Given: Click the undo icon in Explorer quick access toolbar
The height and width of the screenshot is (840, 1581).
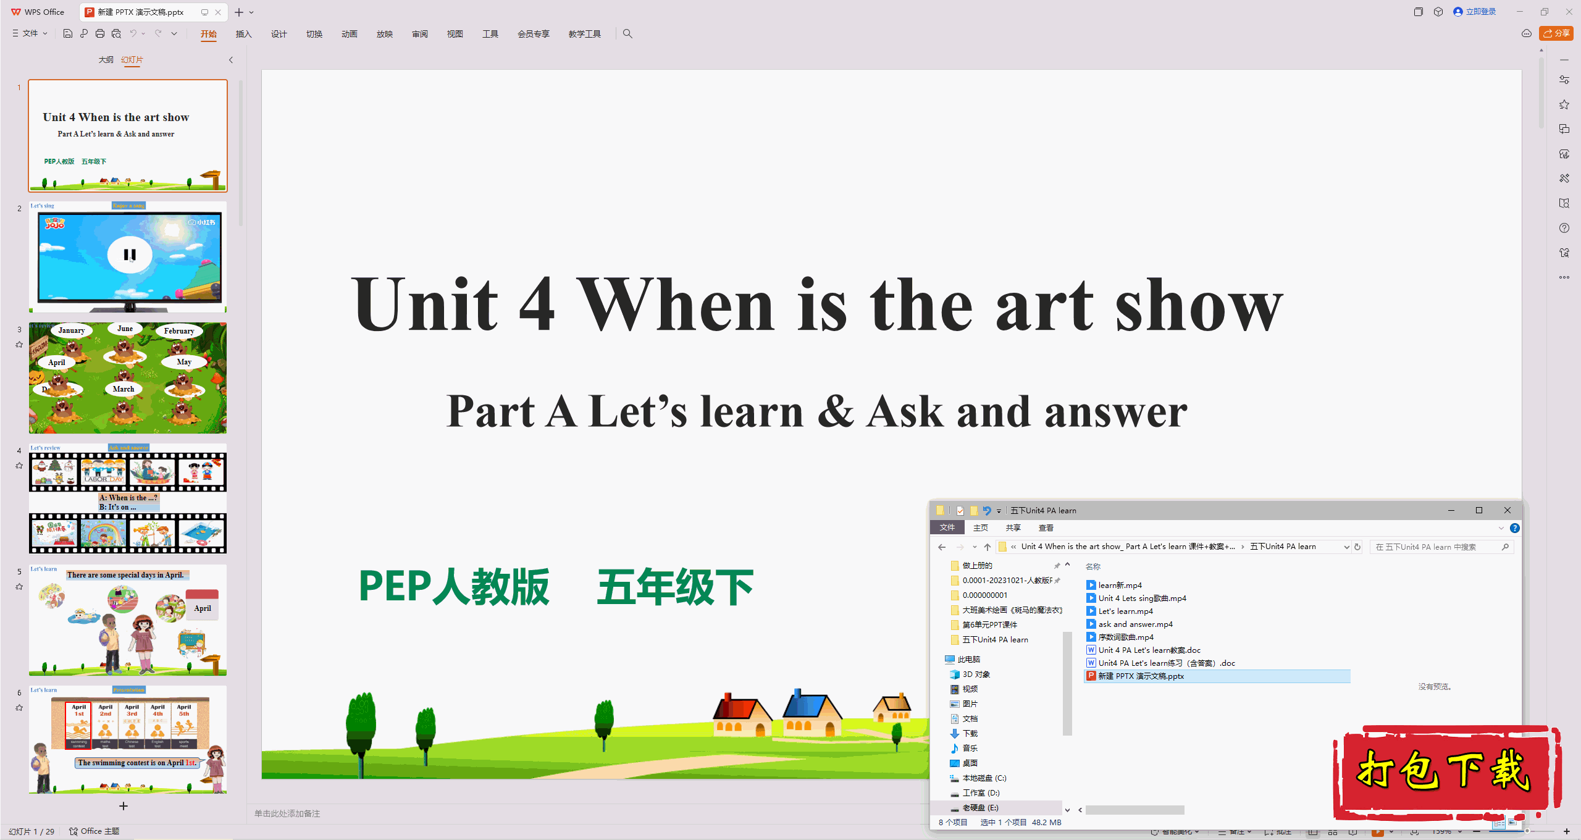Looking at the screenshot, I should tap(987, 510).
